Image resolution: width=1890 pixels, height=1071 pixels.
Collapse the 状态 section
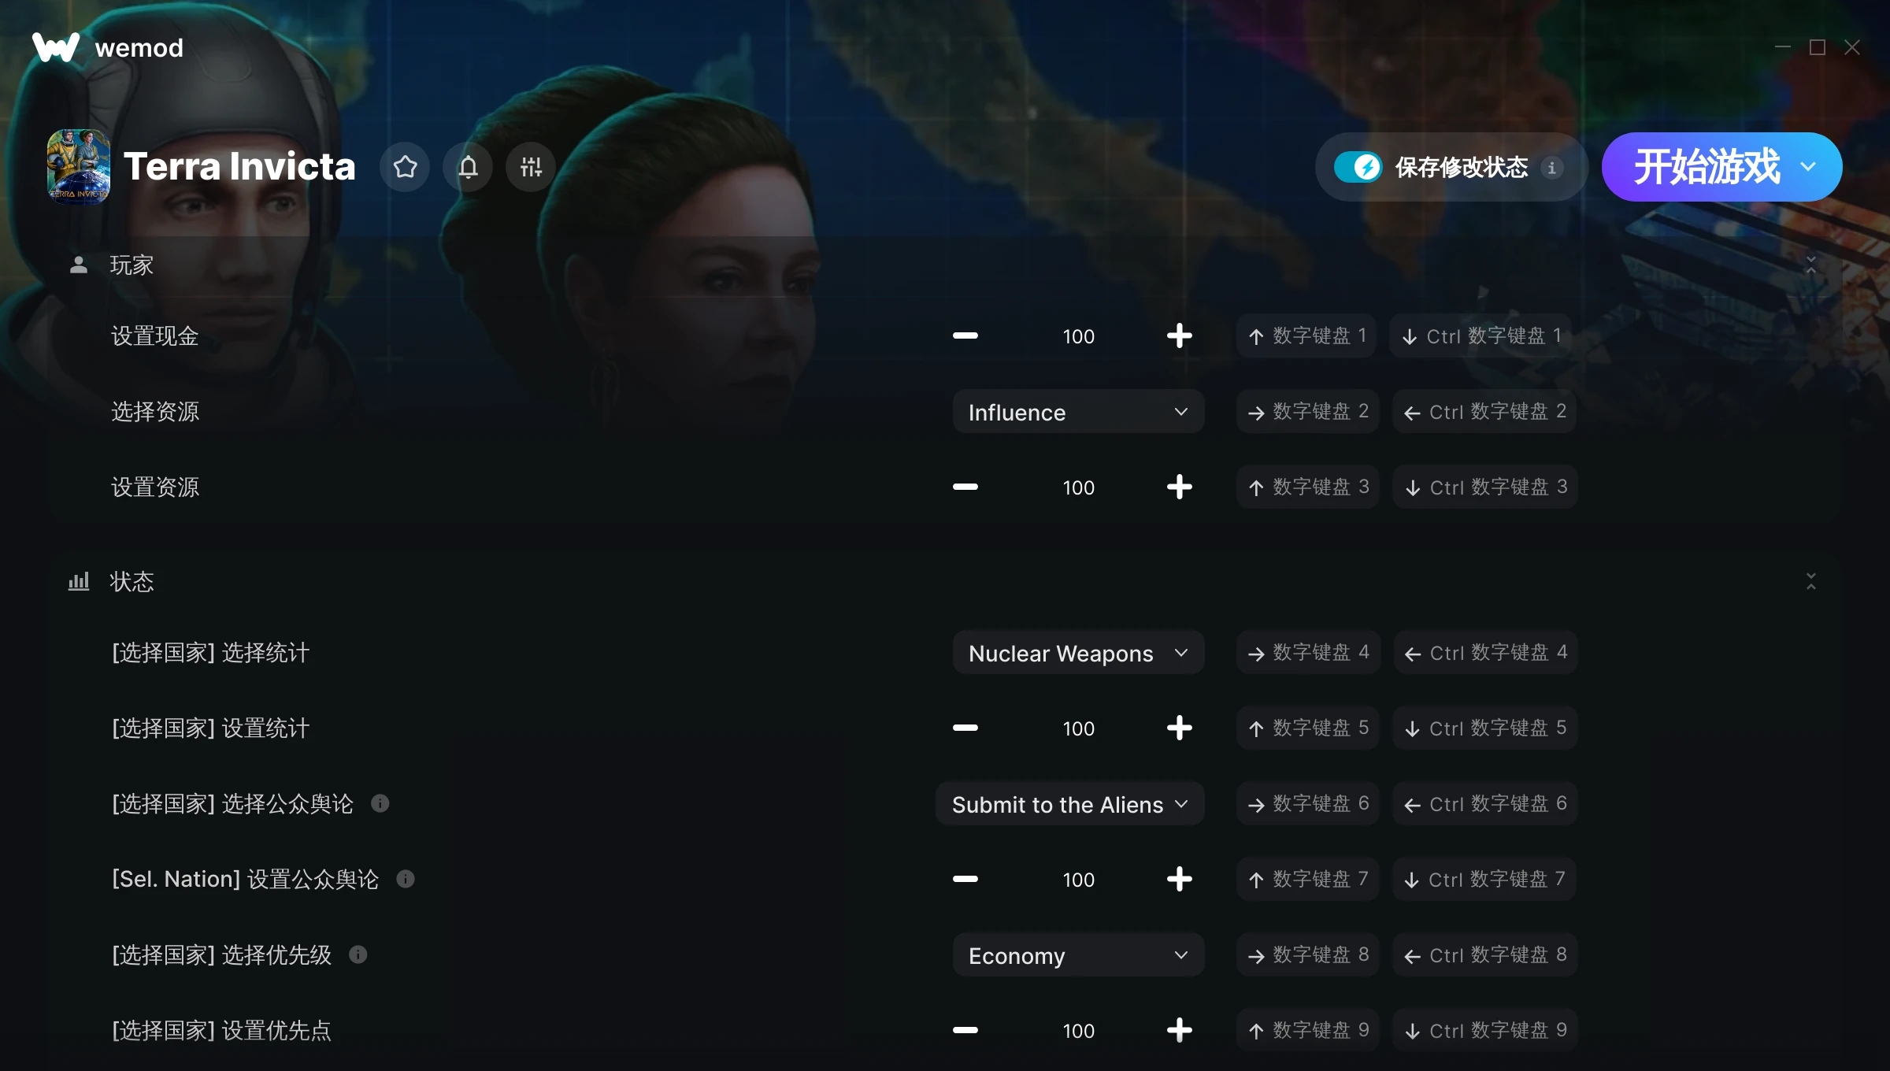click(1811, 581)
